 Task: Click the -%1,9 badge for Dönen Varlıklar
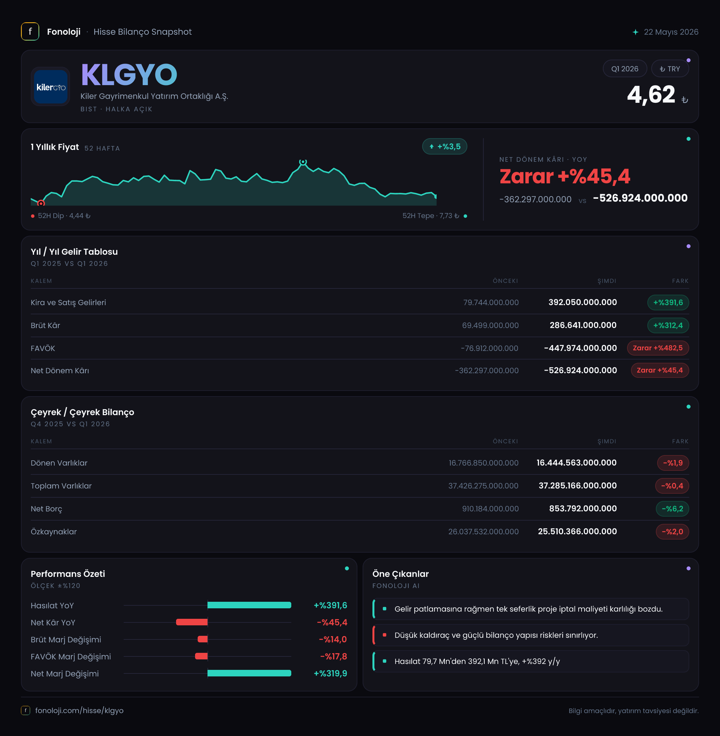click(x=673, y=463)
